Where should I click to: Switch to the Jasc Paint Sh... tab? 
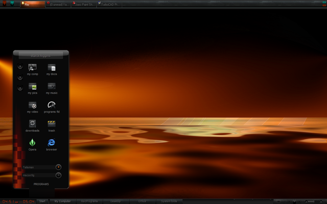pyautogui.click(x=84, y=4)
